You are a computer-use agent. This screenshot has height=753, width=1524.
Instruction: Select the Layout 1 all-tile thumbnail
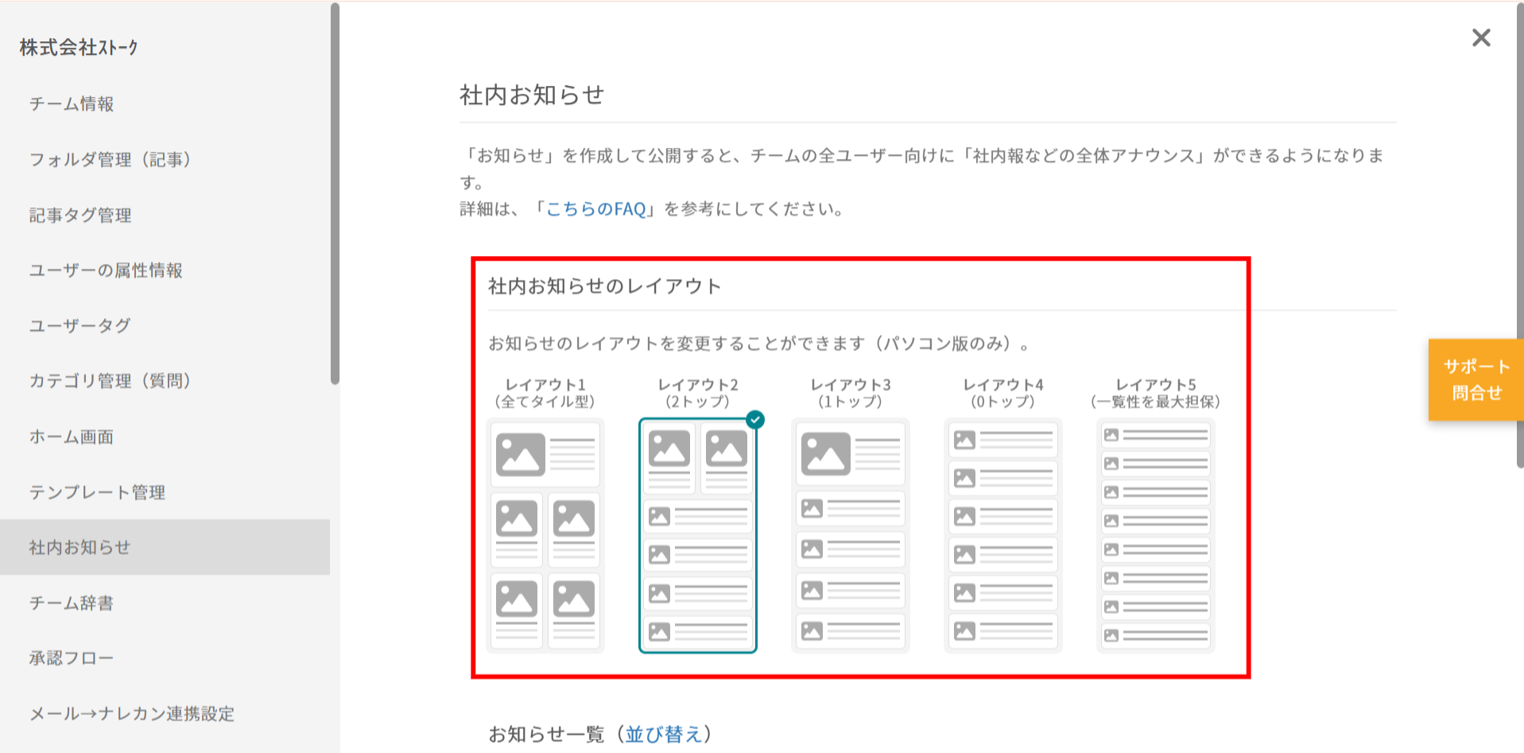point(545,535)
